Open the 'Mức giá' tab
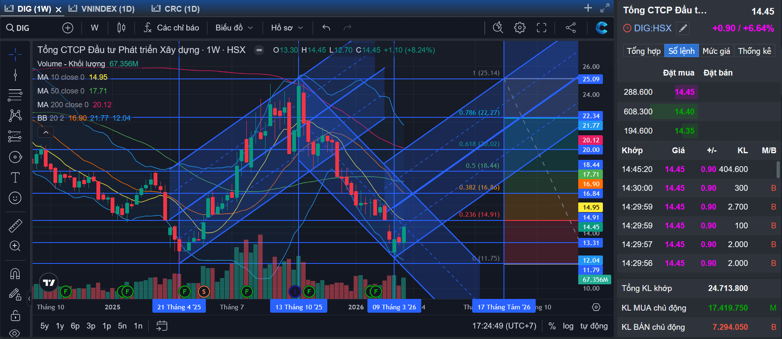The height and width of the screenshot is (339, 782). [716, 51]
